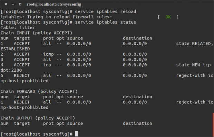Screen dimensions: 214x137
Task: Click the window title root@localhost:/etc/sysconfig
Action: pos(54,4)
